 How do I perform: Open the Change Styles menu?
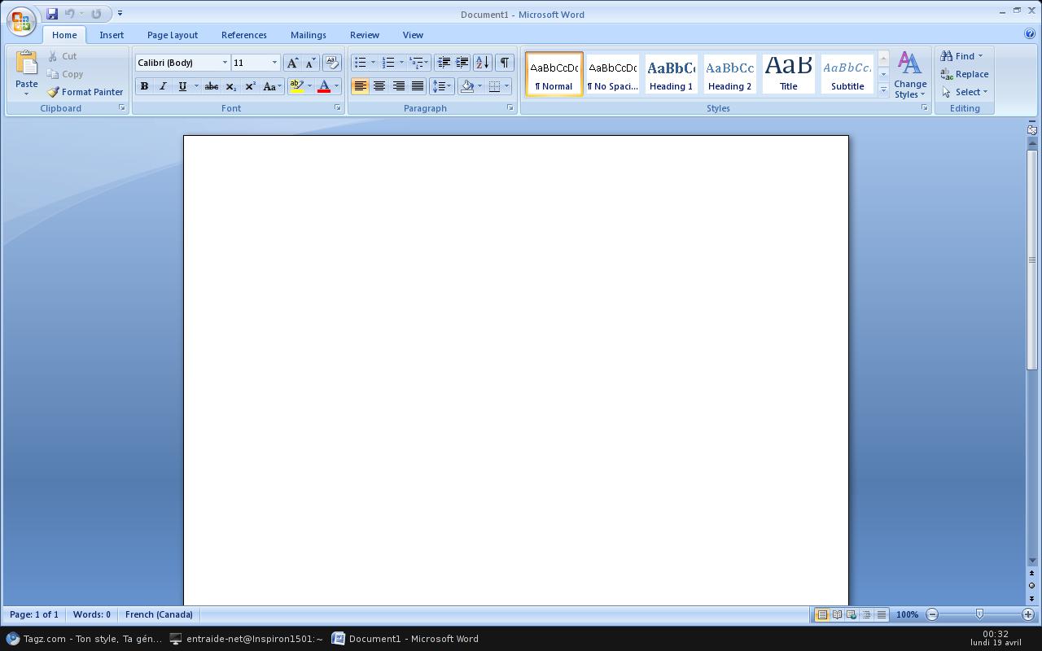click(x=910, y=74)
